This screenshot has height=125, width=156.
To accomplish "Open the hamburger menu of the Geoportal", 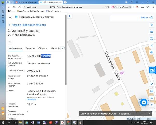I will click(10, 17).
